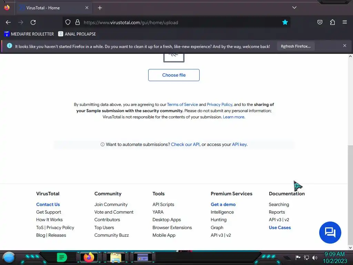The width and height of the screenshot is (353, 265).
Task: Click the scrollbar up arrow
Action: click(350, 56)
